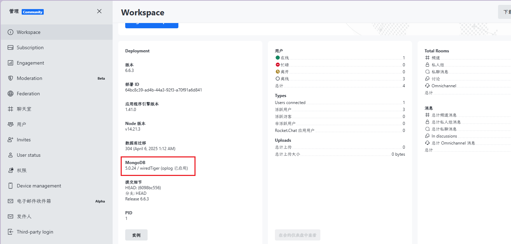This screenshot has height=244, width=511.
Task: Click the 实例 instances button
Action: tap(136, 235)
